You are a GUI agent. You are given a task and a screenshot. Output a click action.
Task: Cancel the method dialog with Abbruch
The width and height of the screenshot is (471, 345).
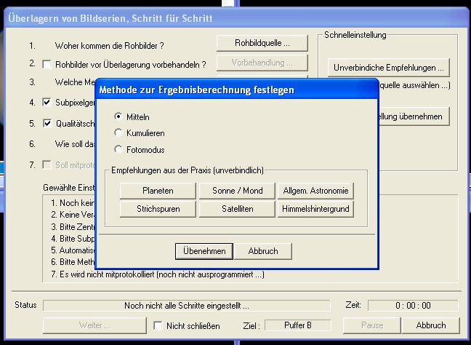(x=262, y=251)
